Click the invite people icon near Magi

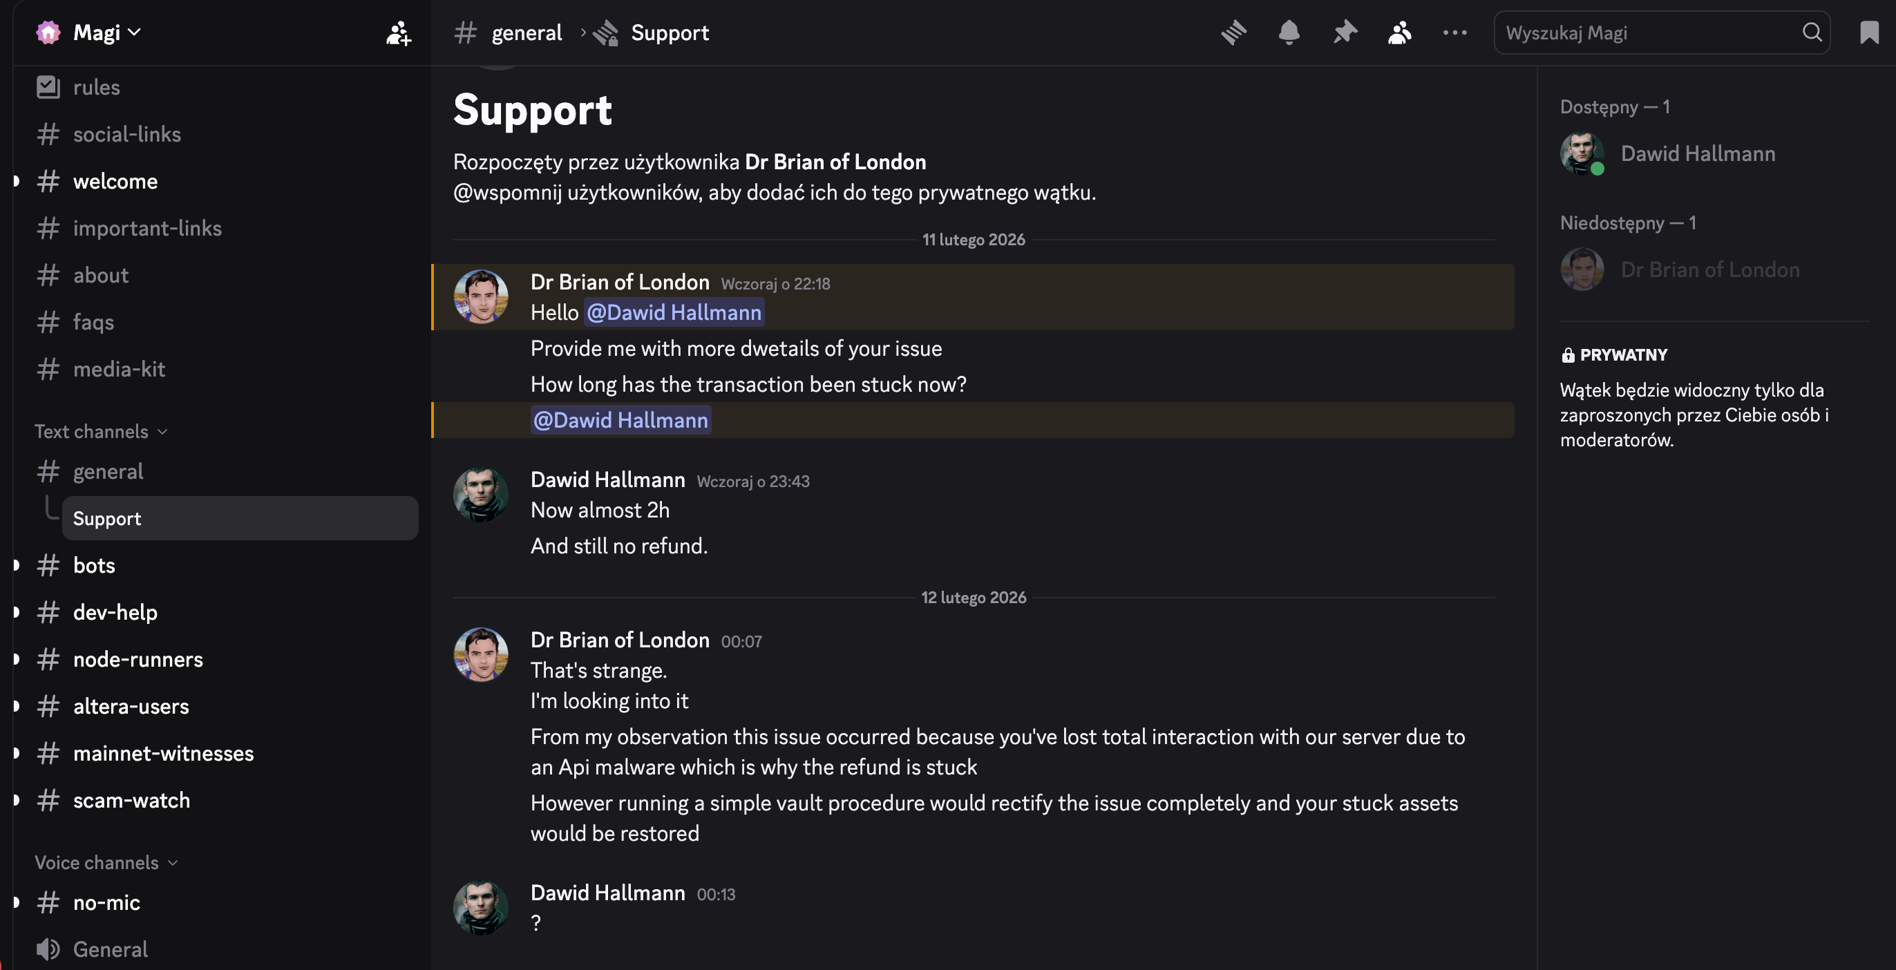click(398, 33)
